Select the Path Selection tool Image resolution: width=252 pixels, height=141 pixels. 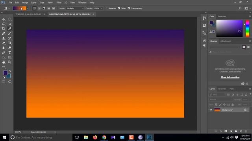pos(4,58)
